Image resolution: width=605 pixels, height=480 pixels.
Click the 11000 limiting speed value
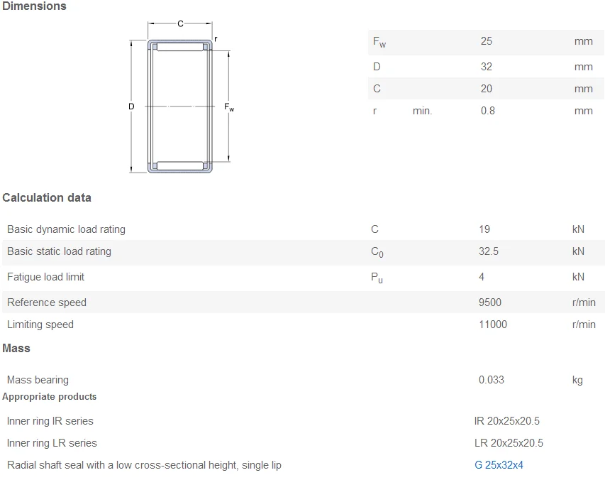click(492, 324)
